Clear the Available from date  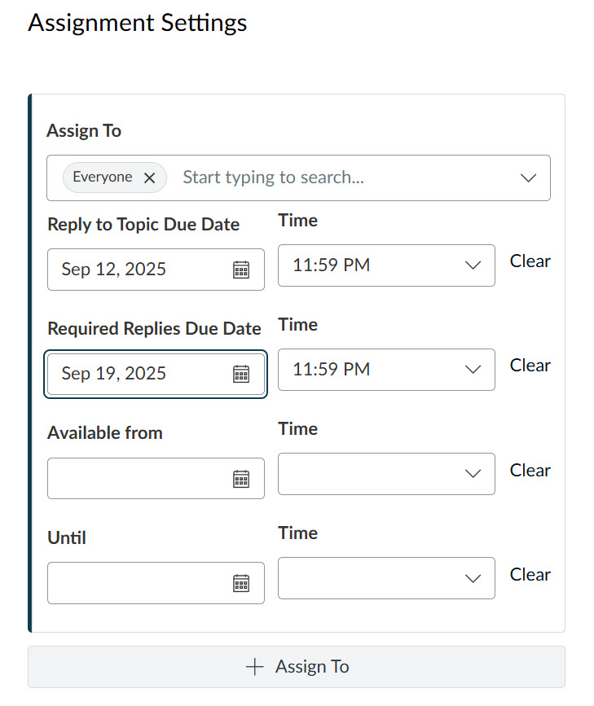(530, 470)
